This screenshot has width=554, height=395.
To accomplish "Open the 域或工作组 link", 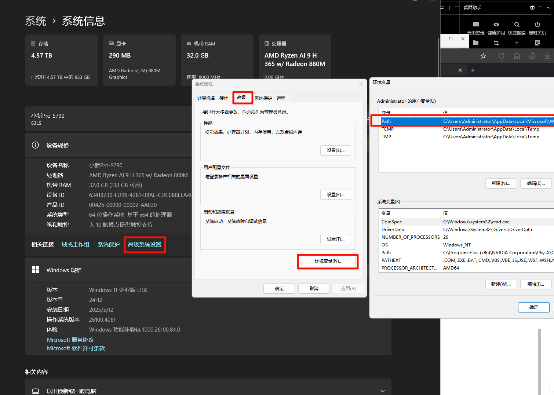I will coord(76,244).
